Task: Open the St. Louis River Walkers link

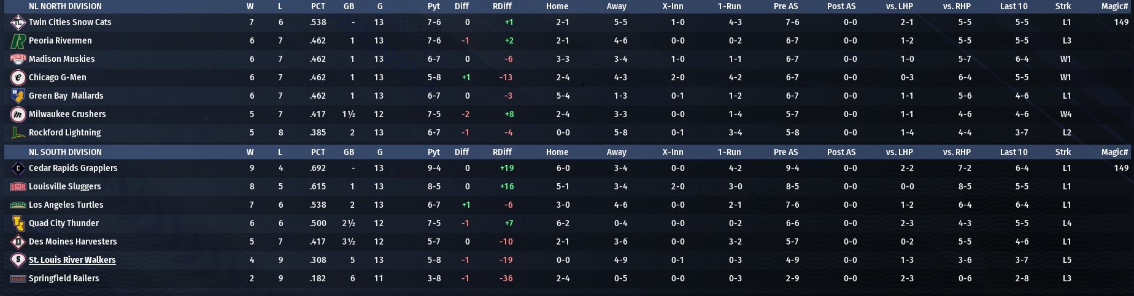Action: click(x=72, y=260)
